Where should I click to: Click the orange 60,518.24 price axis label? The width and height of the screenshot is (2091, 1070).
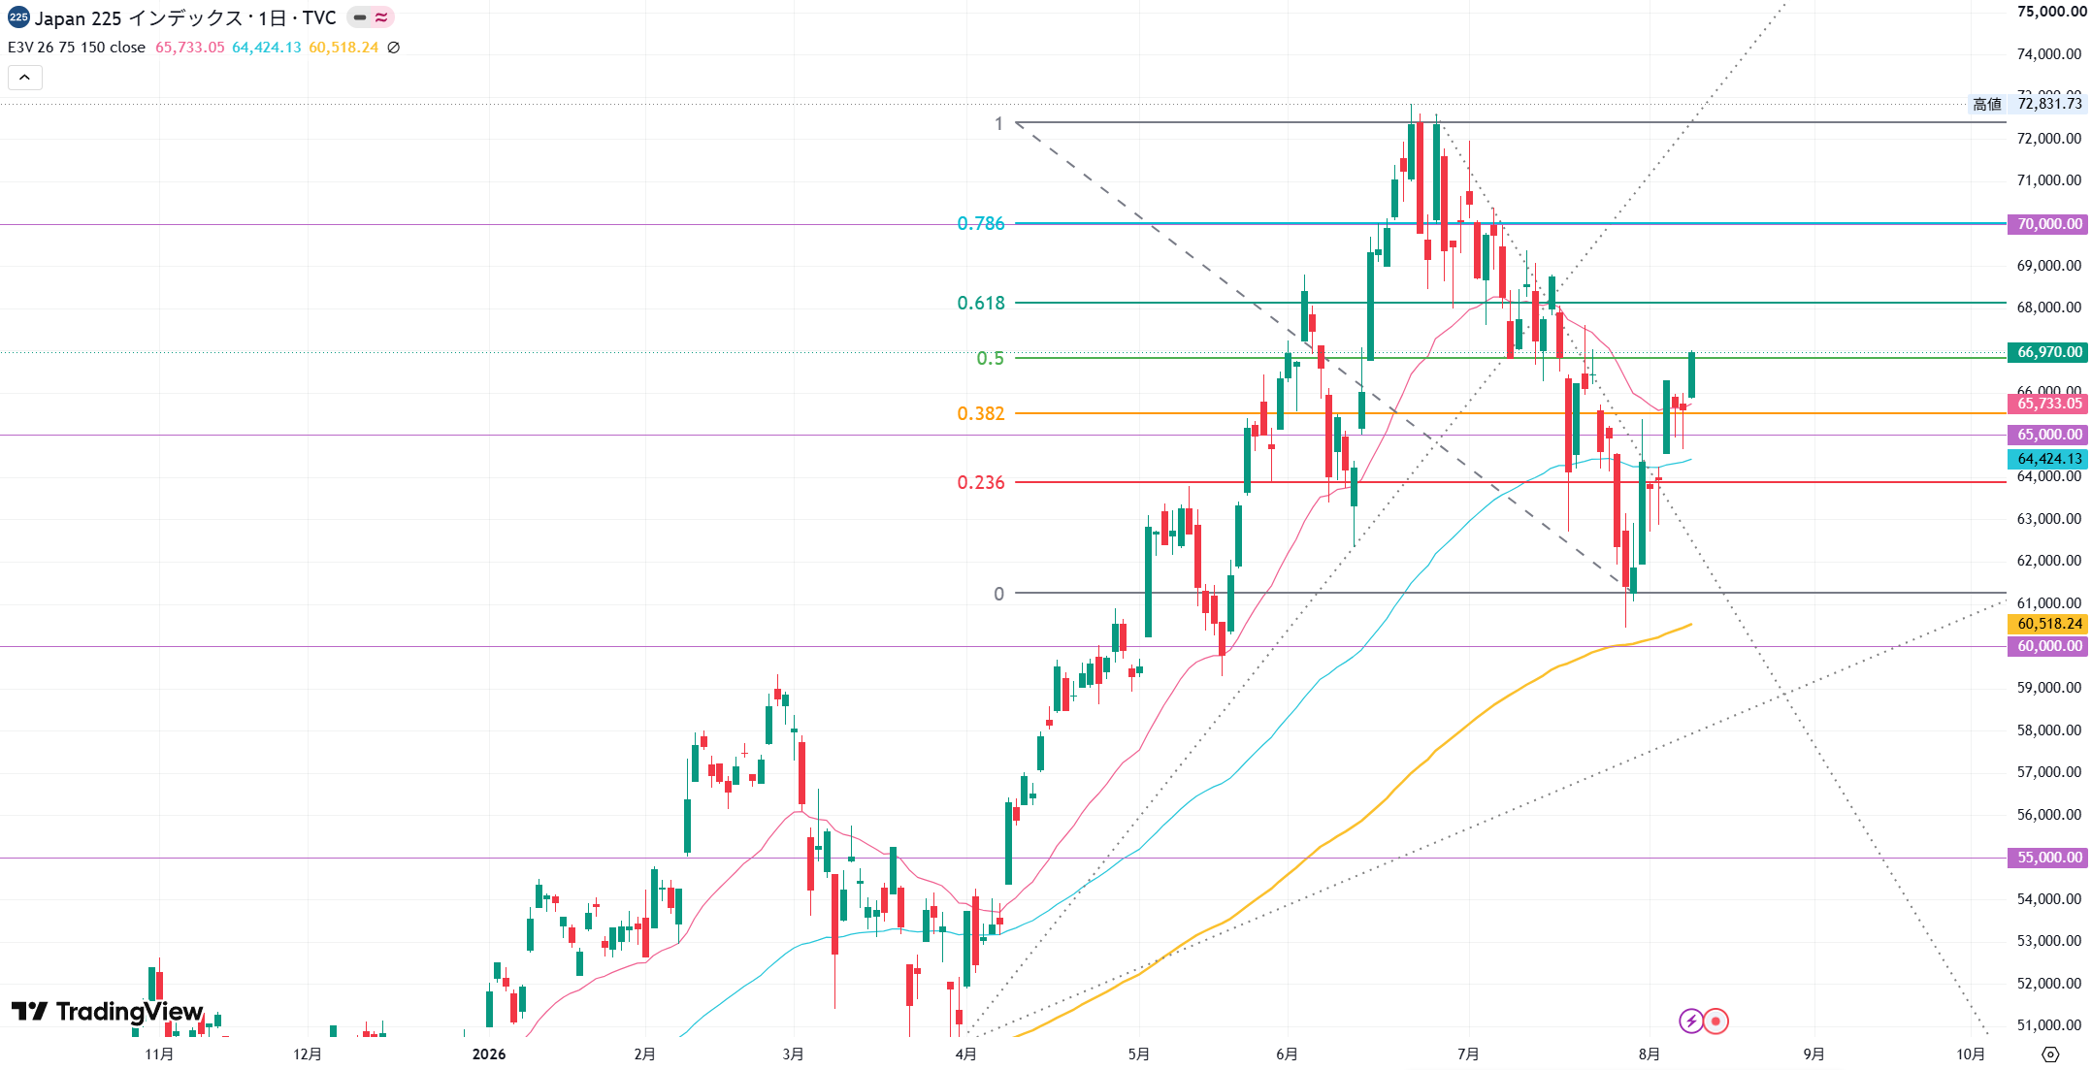(2049, 624)
